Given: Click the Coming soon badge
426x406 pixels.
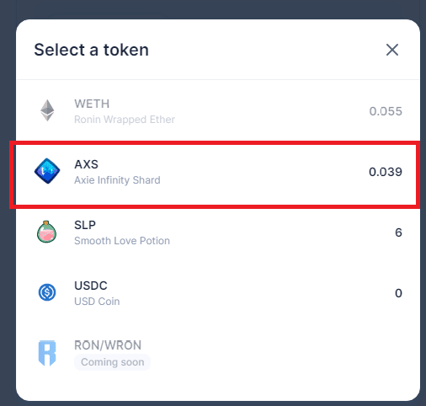Looking at the screenshot, I should (112, 362).
